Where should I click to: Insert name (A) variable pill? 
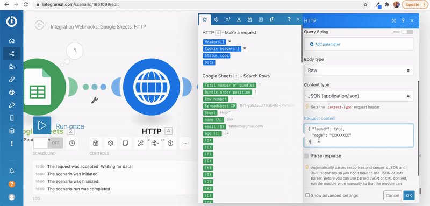tap(213, 119)
